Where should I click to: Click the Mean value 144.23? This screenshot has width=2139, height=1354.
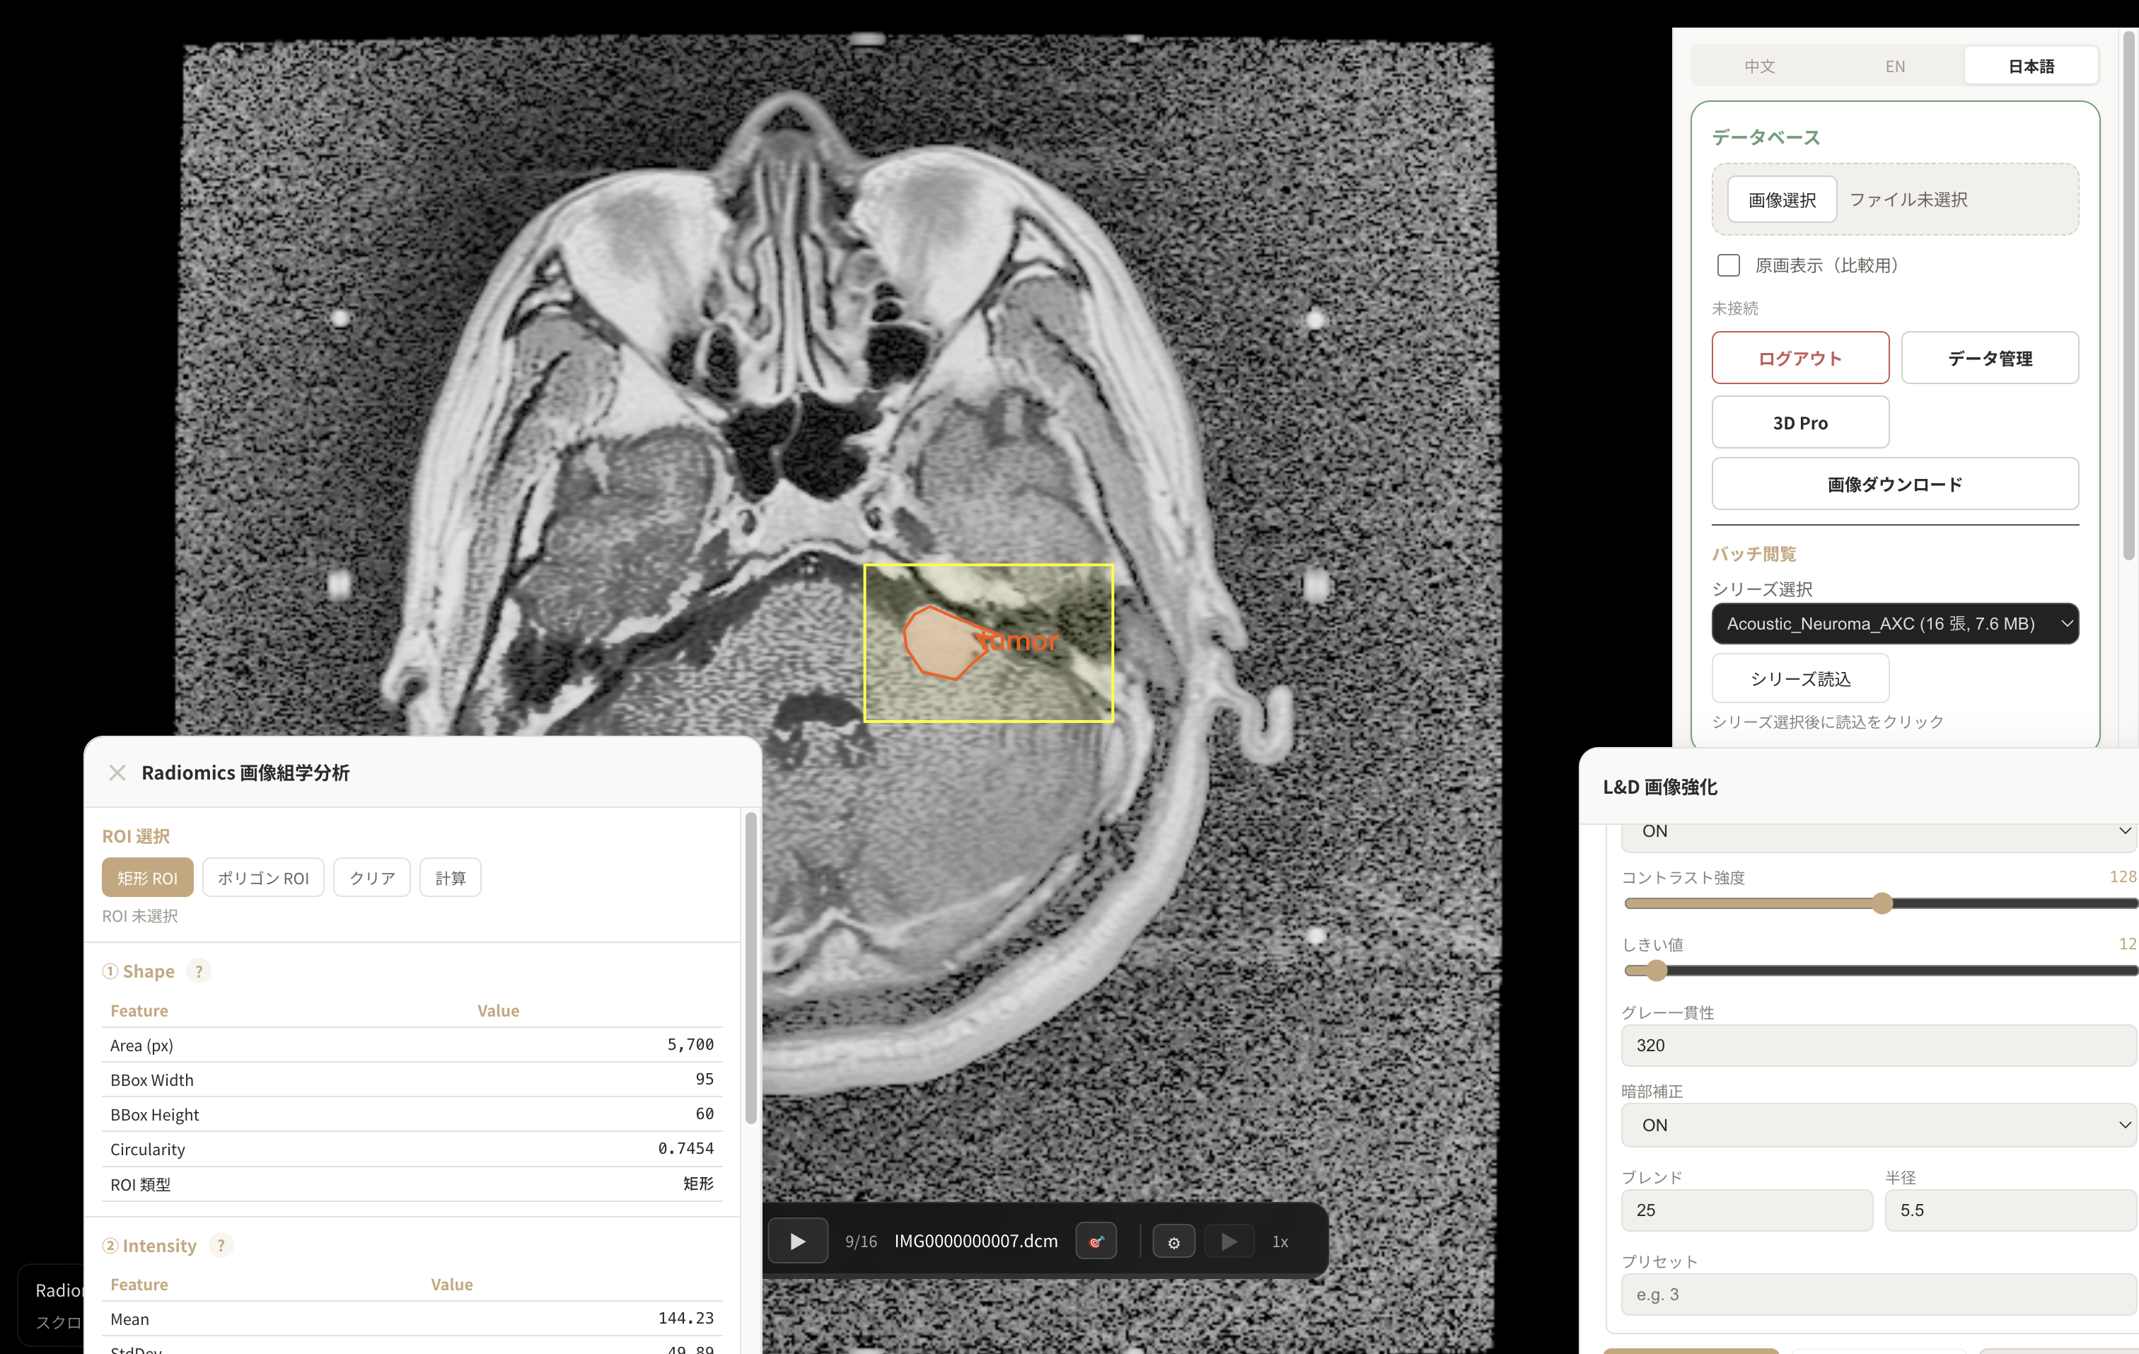click(x=685, y=1319)
